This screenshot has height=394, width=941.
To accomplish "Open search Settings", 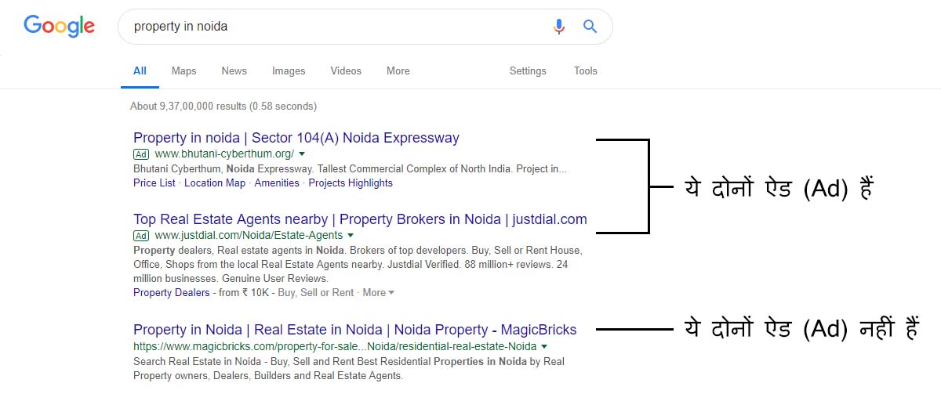I will (528, 70).
